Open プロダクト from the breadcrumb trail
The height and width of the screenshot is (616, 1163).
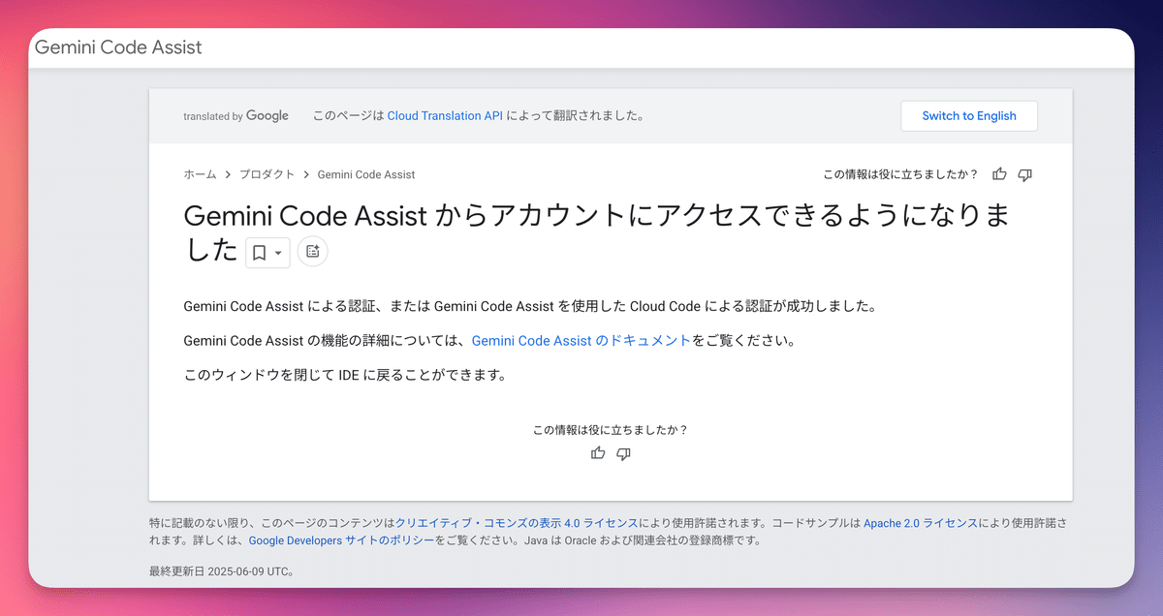(267, 174)
